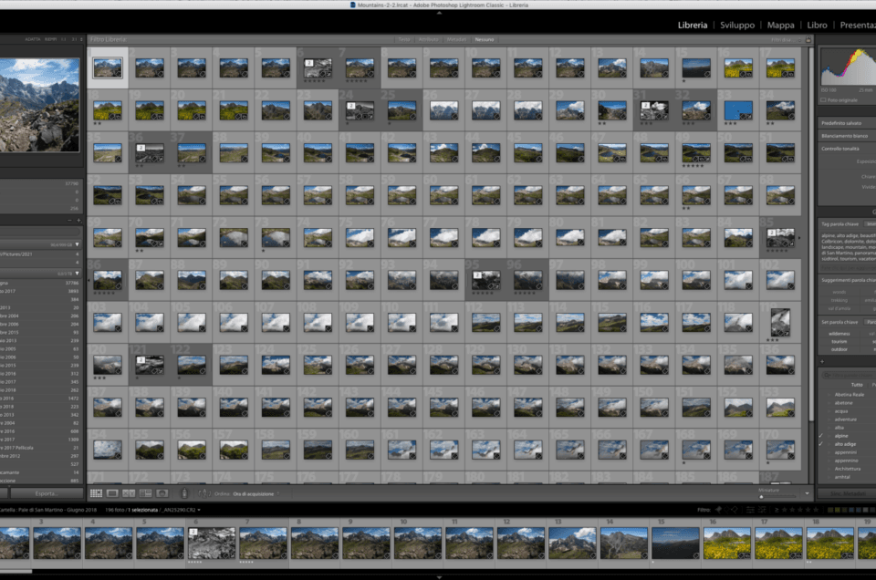876x580 pixels.
Task: Click stack badge on thumbnail 95
Action: [477, 275]
